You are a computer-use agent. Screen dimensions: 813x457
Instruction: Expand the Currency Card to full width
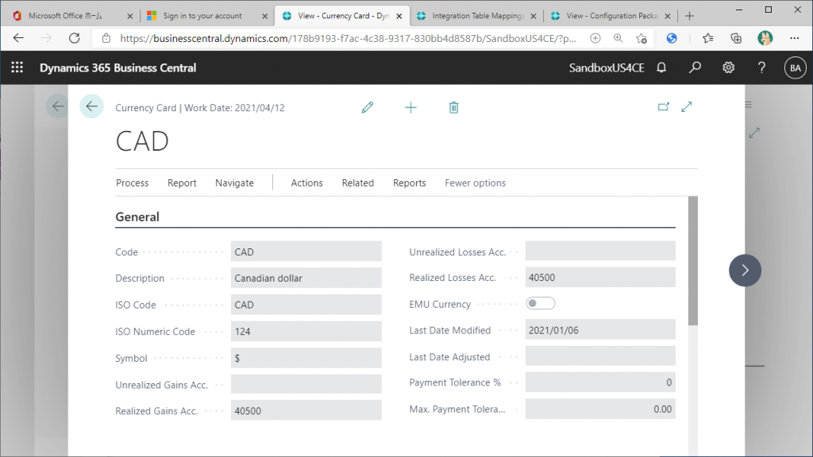[x=687, y=107]
